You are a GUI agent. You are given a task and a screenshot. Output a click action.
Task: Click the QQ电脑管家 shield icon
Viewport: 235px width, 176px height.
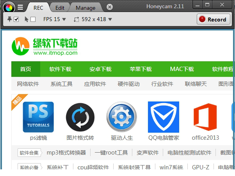pos(164,117)
